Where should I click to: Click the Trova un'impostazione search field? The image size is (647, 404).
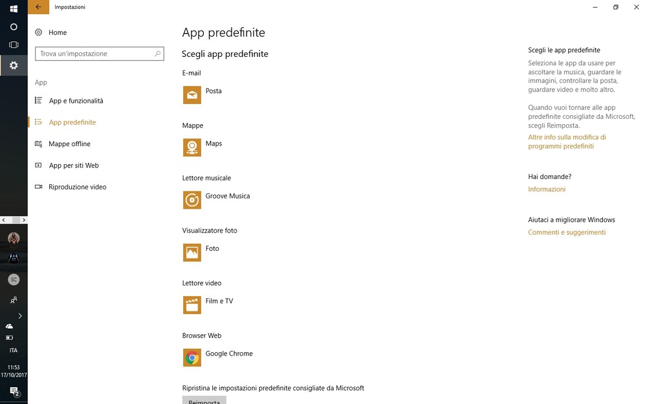click(x=95, y=54)
